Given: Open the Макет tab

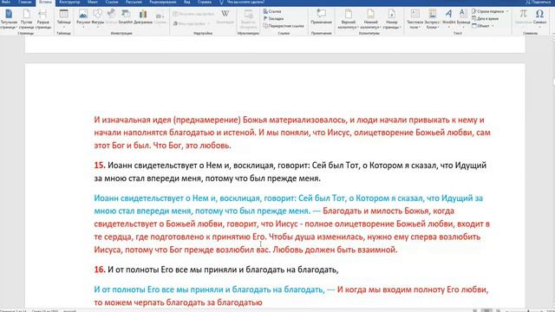Looking at the screenshot, I should [x=93, y=2].
